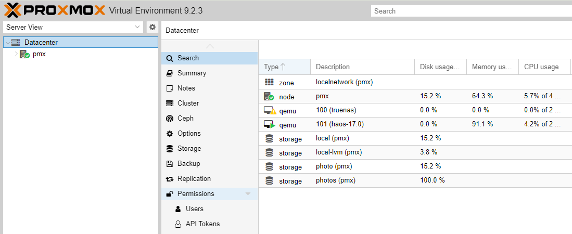Open the Users submenu item
Screen dimensions: 572x234
[209, 209]
